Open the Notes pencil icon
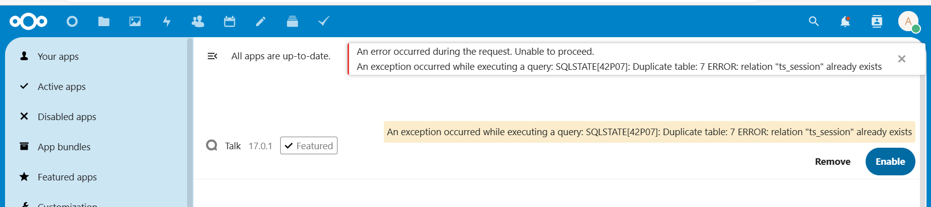Screen dimensions: 931x207 pyautogui.click(x=261, y=21)
